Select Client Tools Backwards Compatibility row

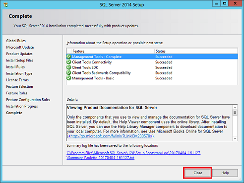click(152, 73)
